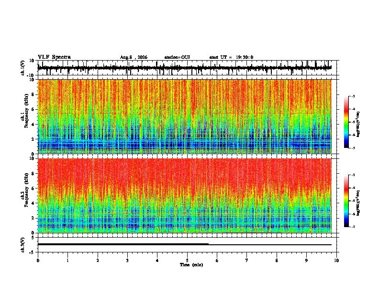Click time-axis tick label "2"
The height and width of the screenshot is (292, 379).
98,261
